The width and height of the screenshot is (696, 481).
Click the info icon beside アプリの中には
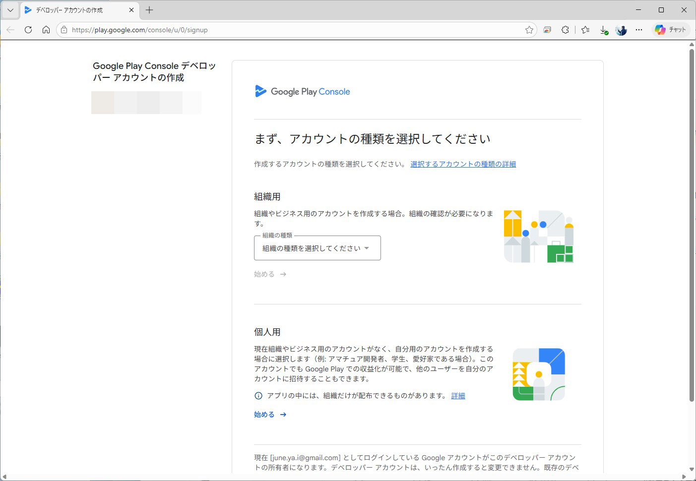point(258,396)
